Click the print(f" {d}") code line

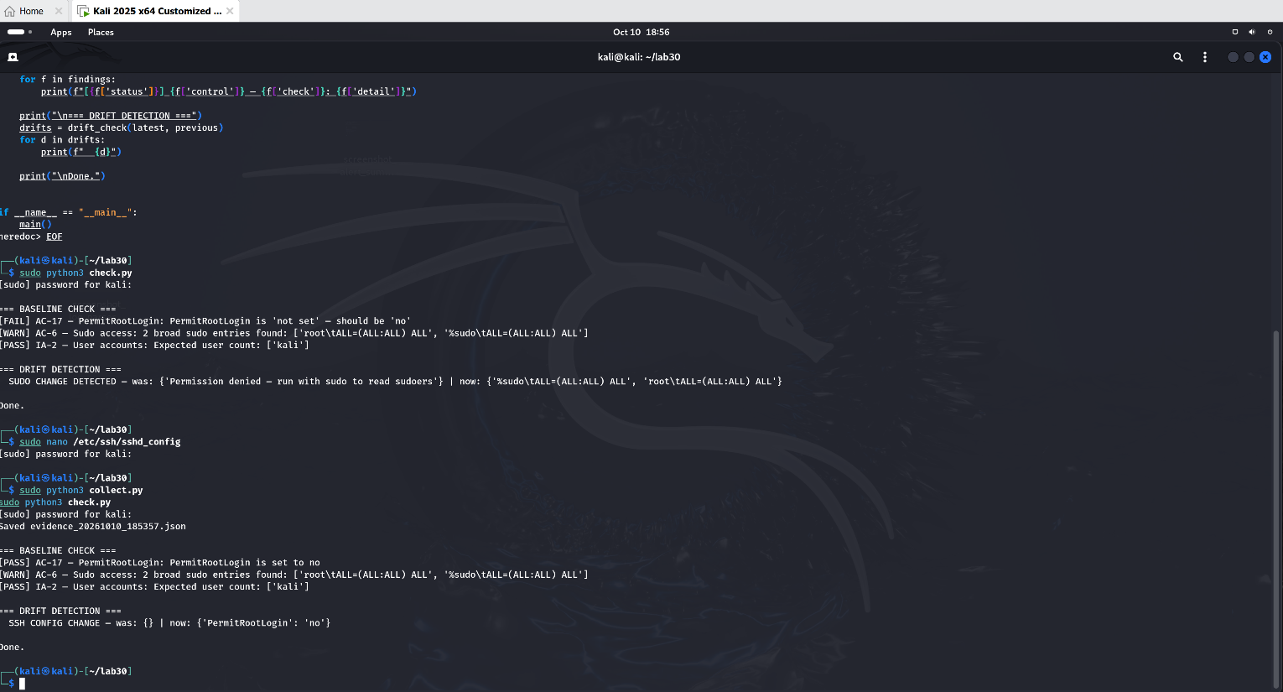pos(81,152)
